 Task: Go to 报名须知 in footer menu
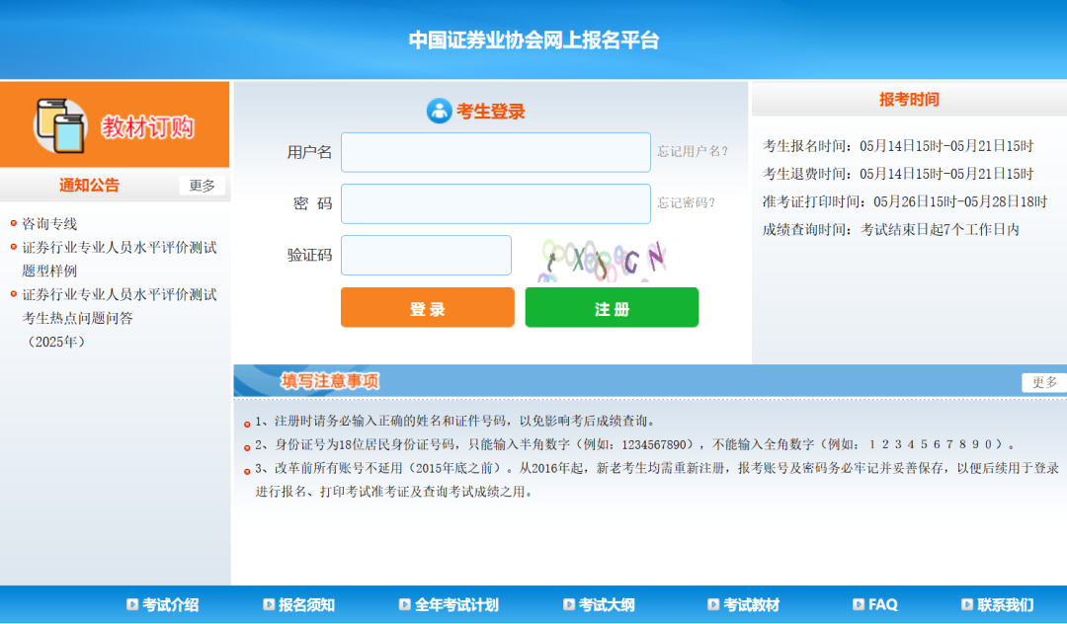tap(306, 604)
